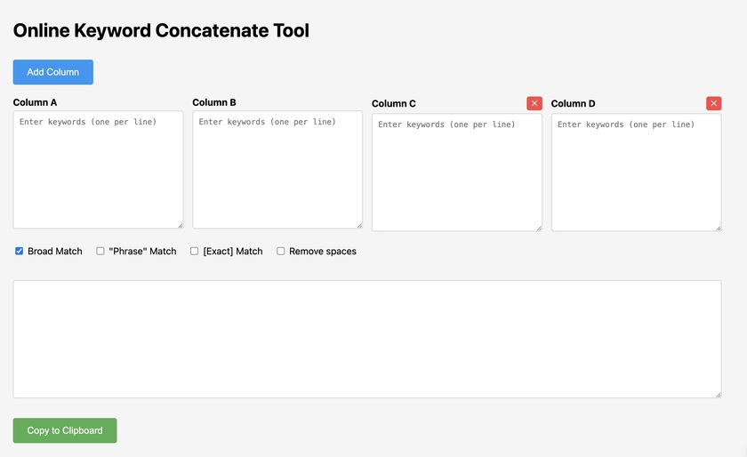This screenshot has width=747, height=457.
Task: Enable the Remove spaces option
Action: tap(281, 252)
